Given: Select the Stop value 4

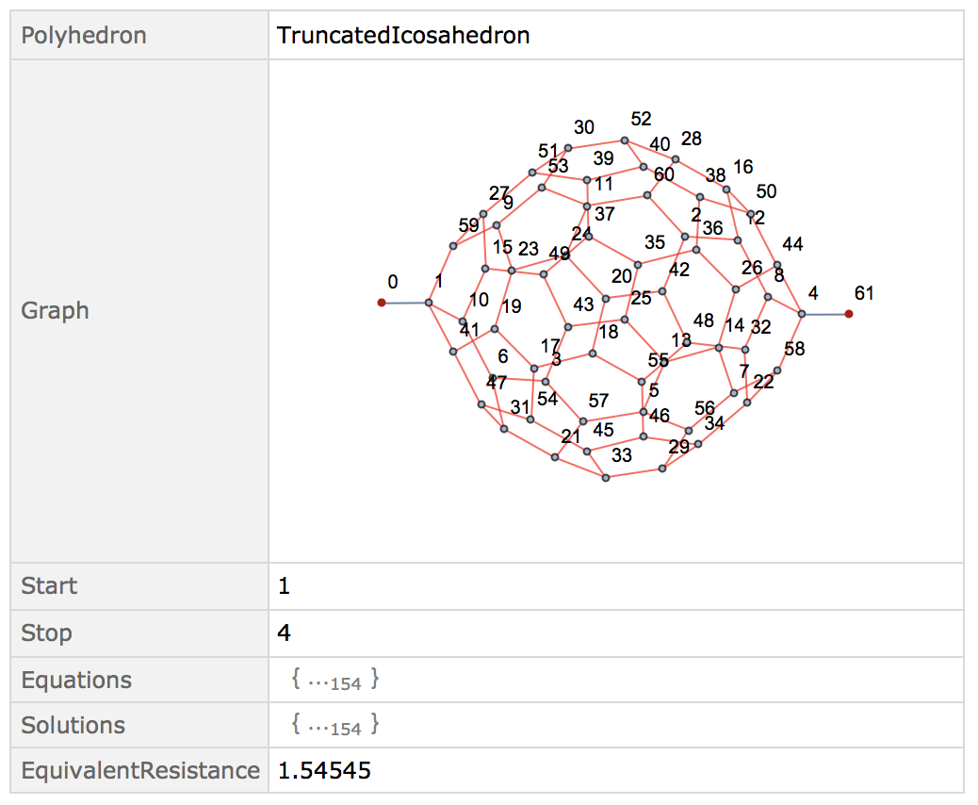Looking at the screenshot, I should [284, 632].
